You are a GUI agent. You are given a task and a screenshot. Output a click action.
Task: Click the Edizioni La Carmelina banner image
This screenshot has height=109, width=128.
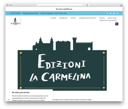[62, 64]
